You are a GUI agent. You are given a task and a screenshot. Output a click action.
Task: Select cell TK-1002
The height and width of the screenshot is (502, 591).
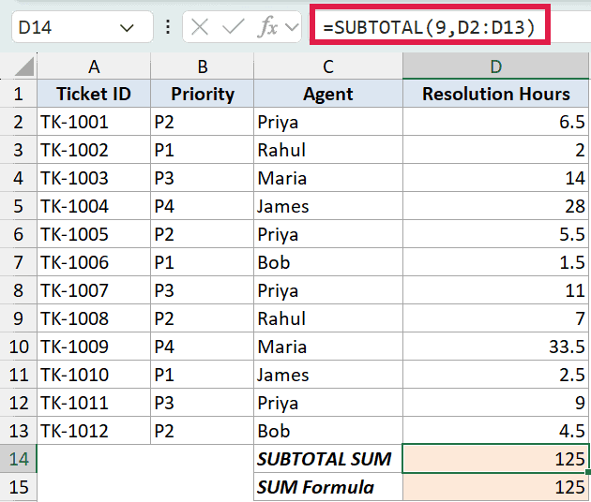click(x=94, y=150)
